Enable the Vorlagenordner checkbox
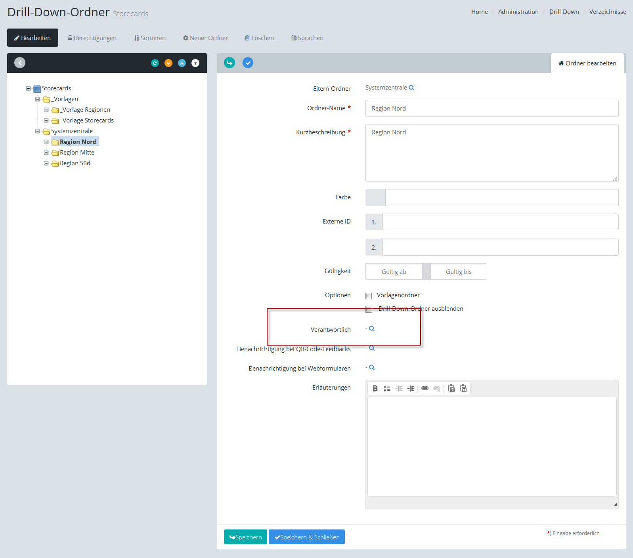This screenshot has height=558, width=633. (369, 296)
